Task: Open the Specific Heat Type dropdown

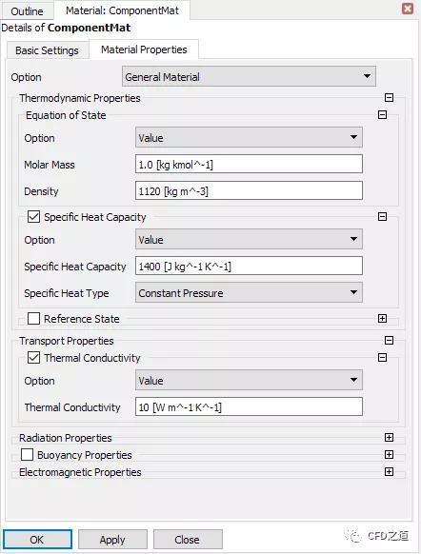Action: pos(249,292)
